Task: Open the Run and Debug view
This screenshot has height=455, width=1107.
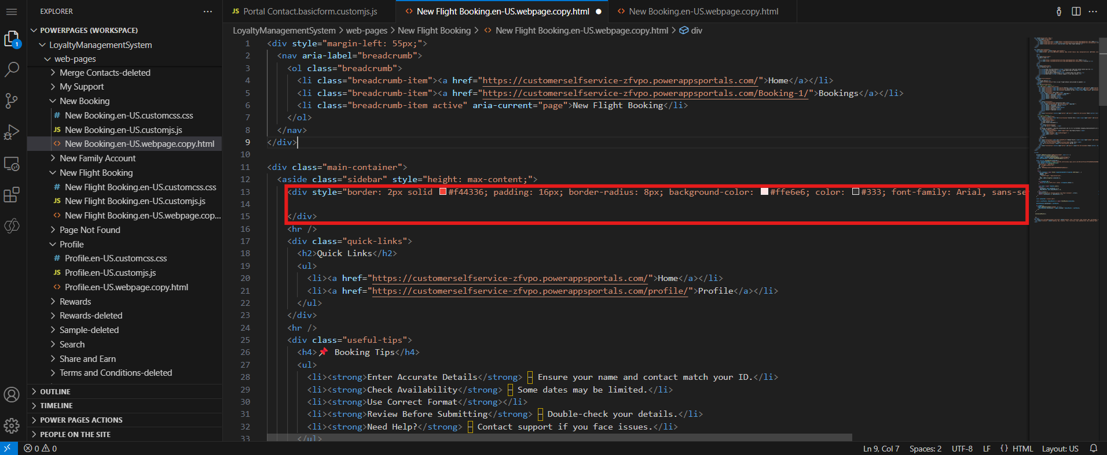Action: [x=12, y=132]
